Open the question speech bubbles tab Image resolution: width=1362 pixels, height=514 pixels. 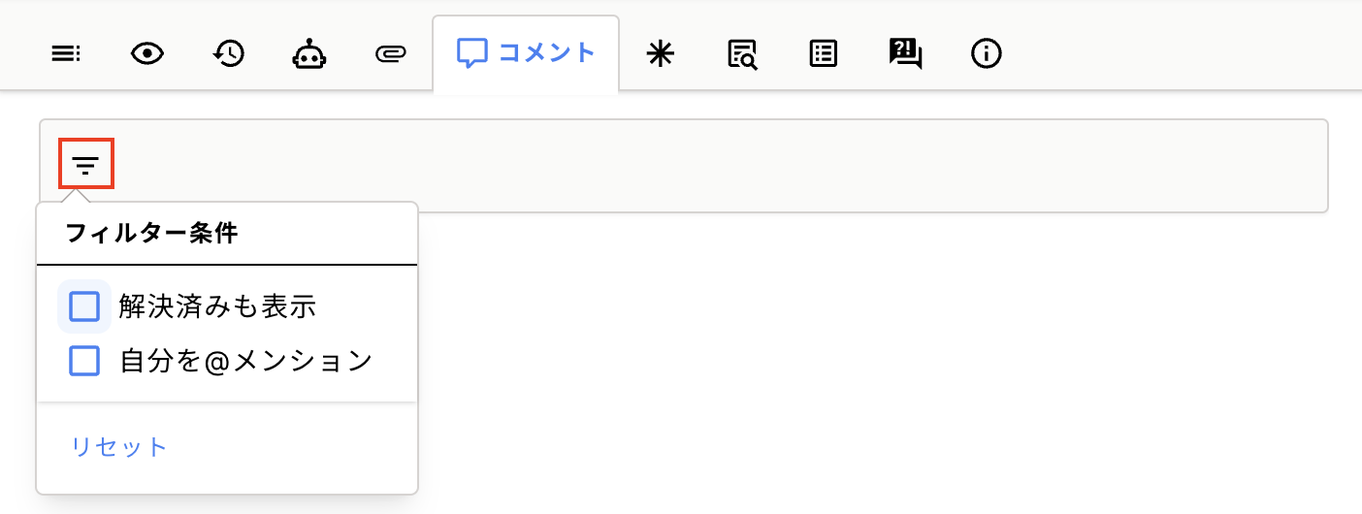[905, 54]
